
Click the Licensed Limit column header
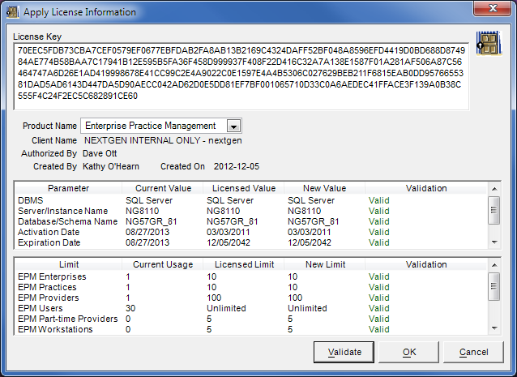(244, 264)
